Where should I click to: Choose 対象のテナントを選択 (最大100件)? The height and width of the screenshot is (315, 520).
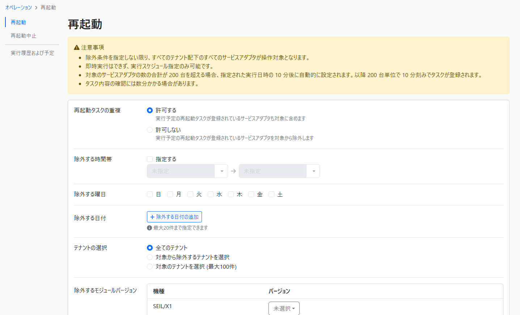[150, 267]
